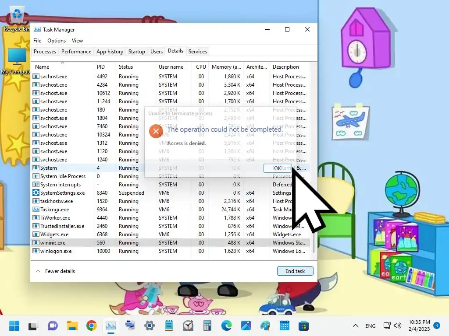Open the View menu
Viewport: 449px width, 336px height.
click(77, 41)
